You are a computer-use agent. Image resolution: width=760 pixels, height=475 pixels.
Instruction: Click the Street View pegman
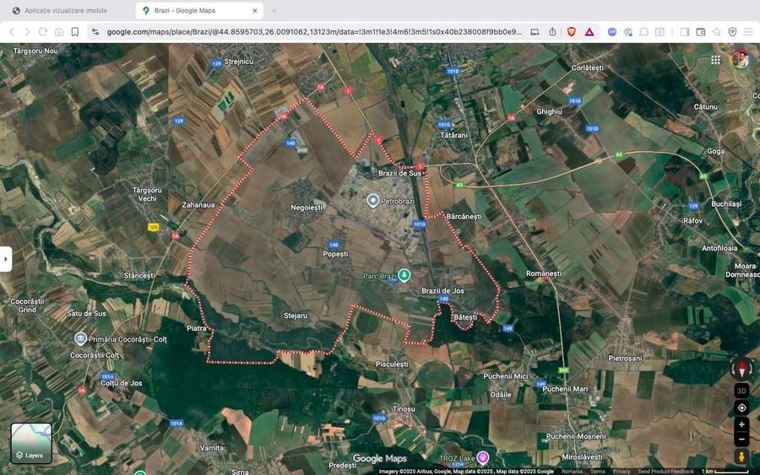click(741, 456)
